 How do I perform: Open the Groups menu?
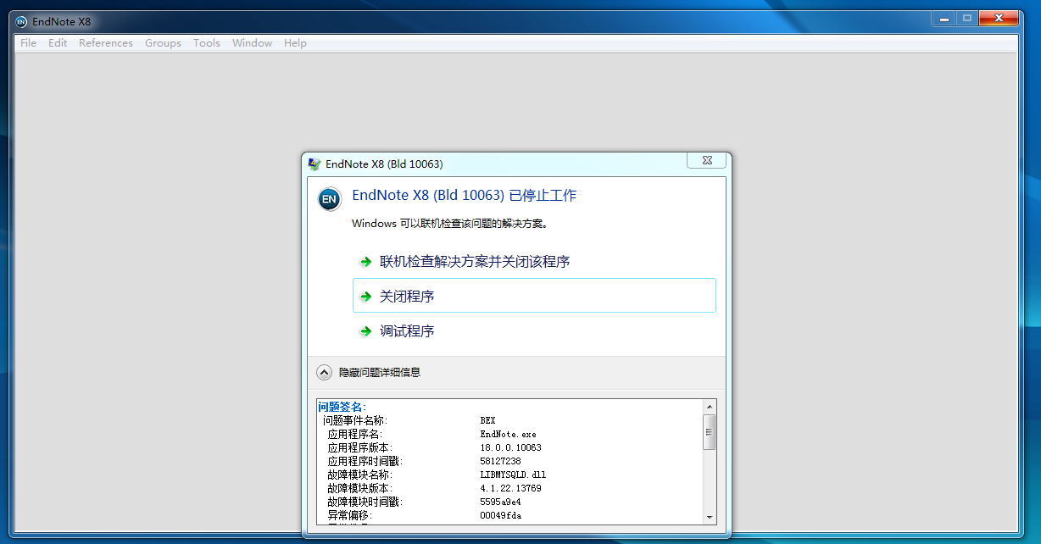163,43
